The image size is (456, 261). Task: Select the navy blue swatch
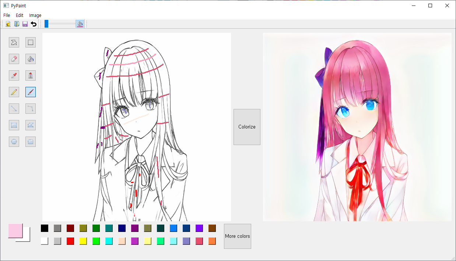point(122,228)
